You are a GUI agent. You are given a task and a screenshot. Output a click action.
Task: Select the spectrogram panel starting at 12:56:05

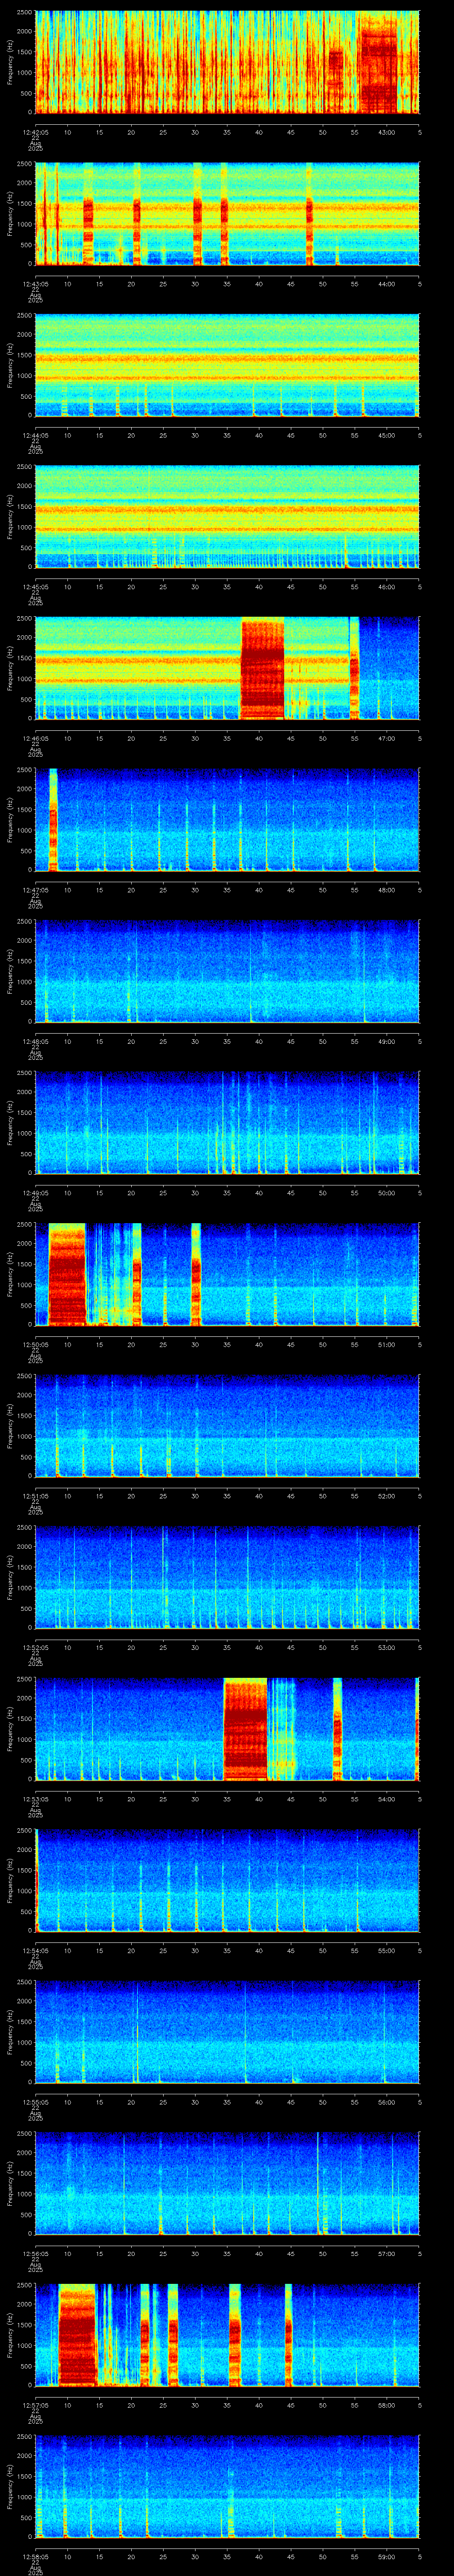(x=227, y=2184)
